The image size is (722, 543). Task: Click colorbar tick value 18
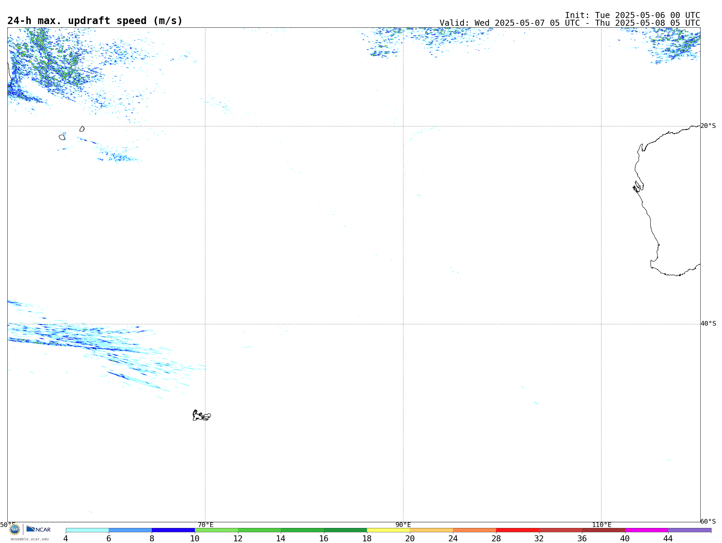point(367,539)
